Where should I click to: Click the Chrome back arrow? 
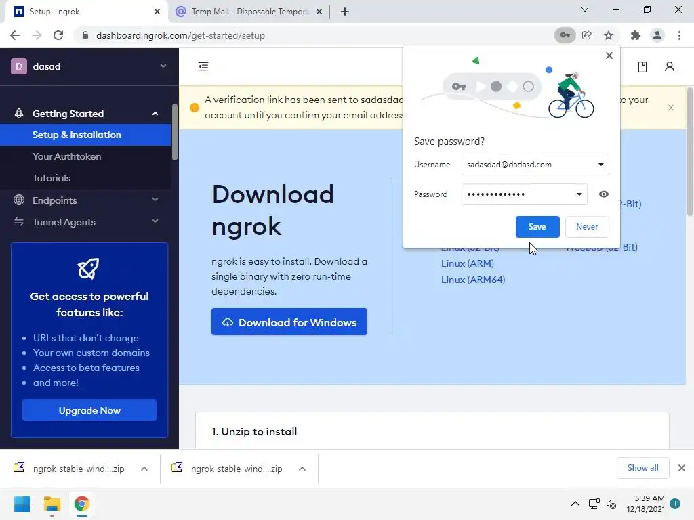coord(15,35)
